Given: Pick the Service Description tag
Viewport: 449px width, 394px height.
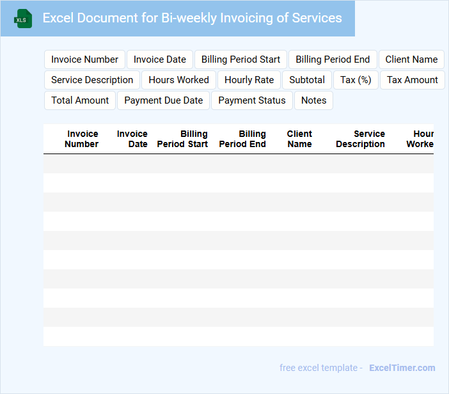Looking at the screenshot, I should pyautogui.click(x=92, y=80).
